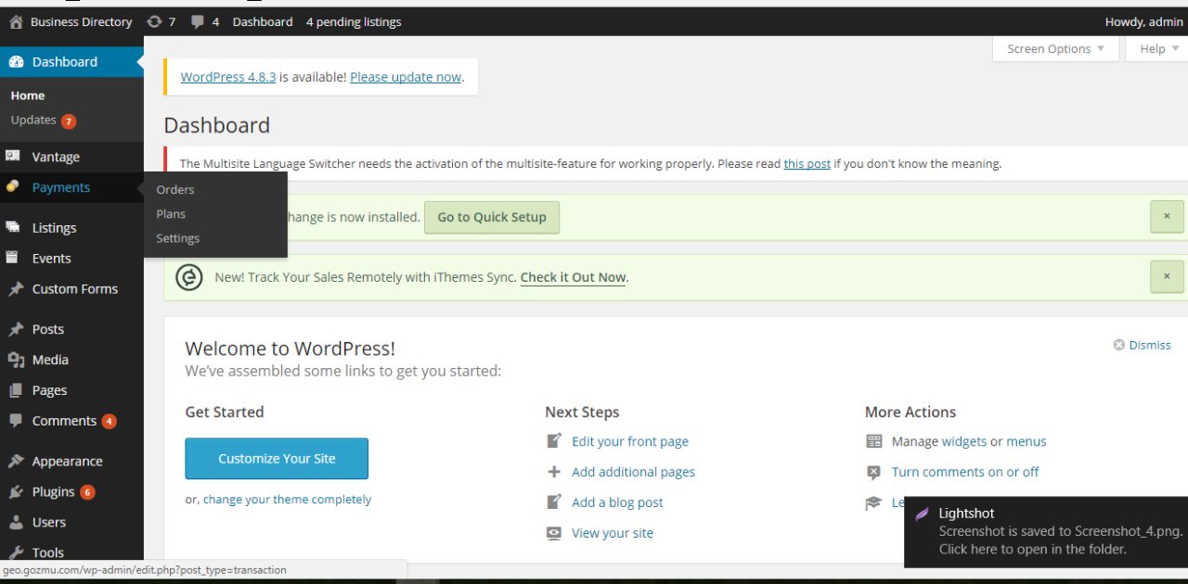Click the Listings menu icon
1188x584 pixels.
[13, 227]
